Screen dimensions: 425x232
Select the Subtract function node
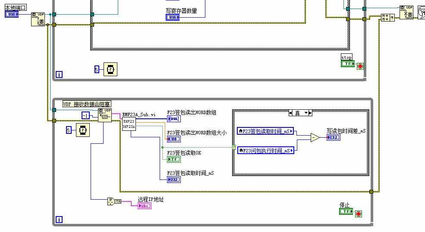[315, 138]
